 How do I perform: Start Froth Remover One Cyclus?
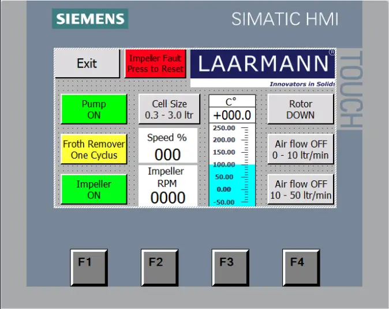[93, 149]
